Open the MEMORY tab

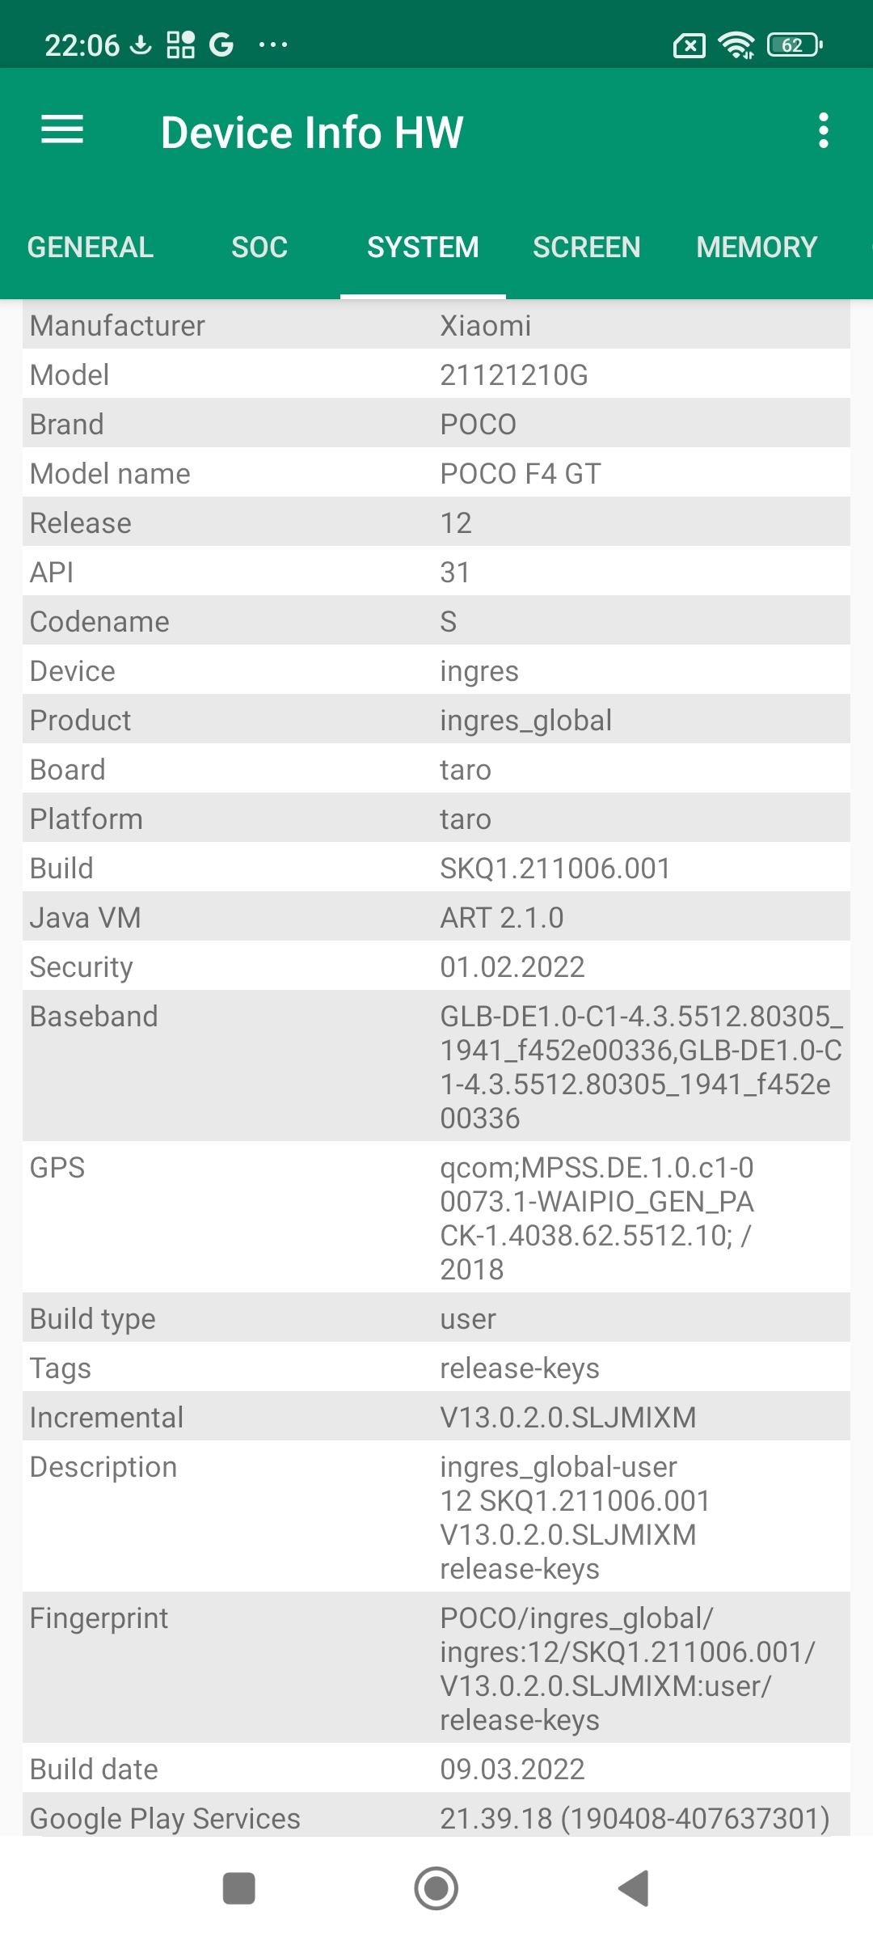(x=757, y=247)
